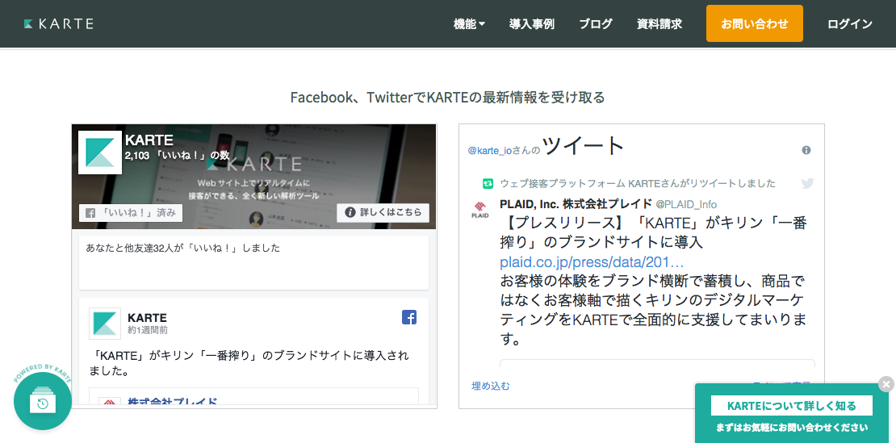Open the plaid.co.jp press link

coord(592,262)
